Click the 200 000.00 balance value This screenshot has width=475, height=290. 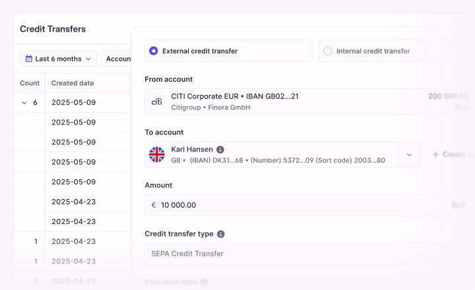click(x=449, y=96)
